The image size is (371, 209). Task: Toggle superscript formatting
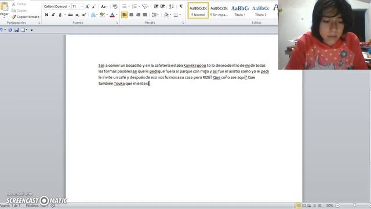(83, 15)
